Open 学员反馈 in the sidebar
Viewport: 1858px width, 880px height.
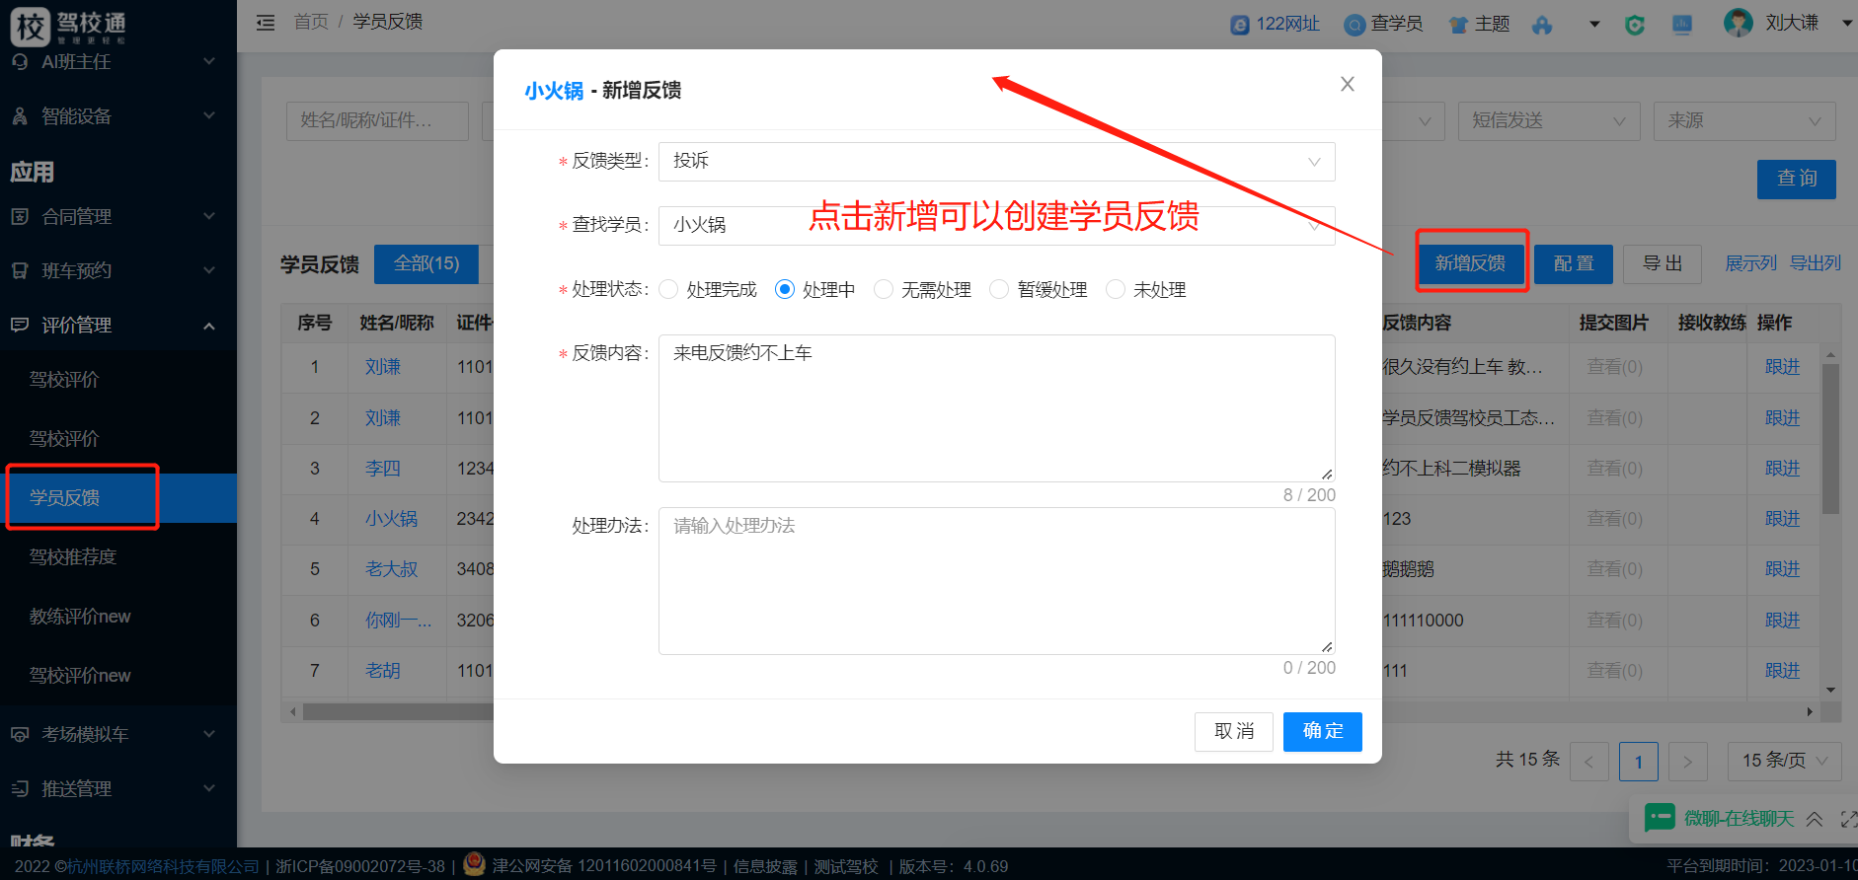coord(118,497)
